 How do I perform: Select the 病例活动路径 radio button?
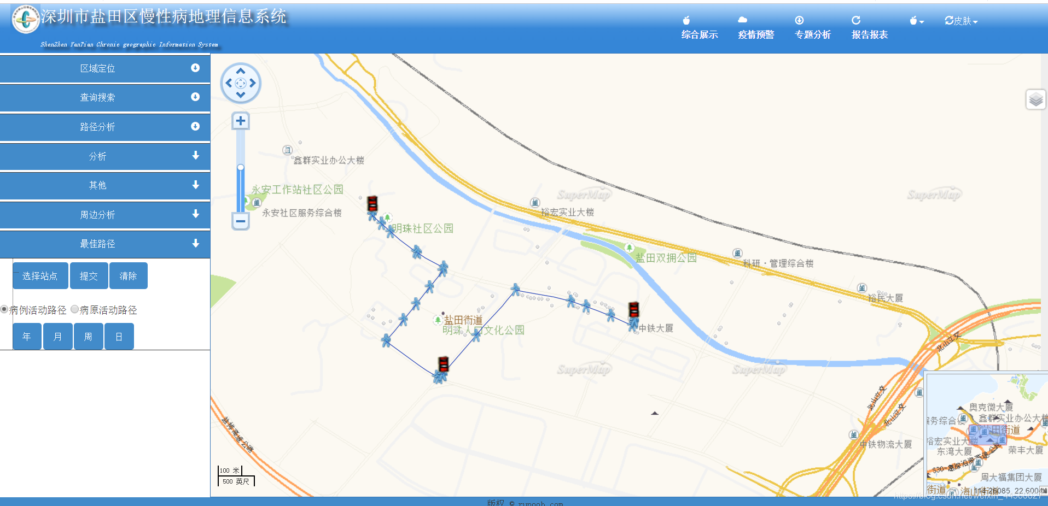click(4, 309)
